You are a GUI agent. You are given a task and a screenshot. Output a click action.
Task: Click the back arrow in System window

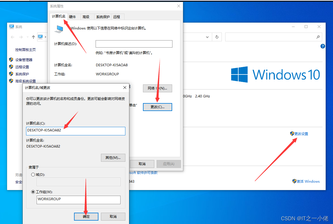(12, 37)
